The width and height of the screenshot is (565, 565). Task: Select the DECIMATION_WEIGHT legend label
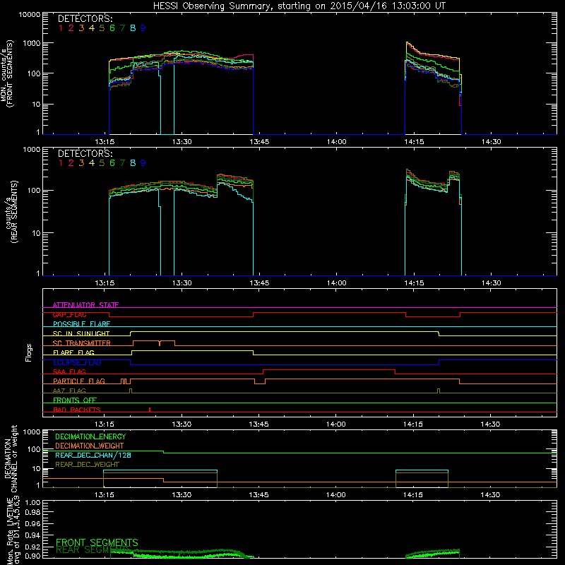90,446
